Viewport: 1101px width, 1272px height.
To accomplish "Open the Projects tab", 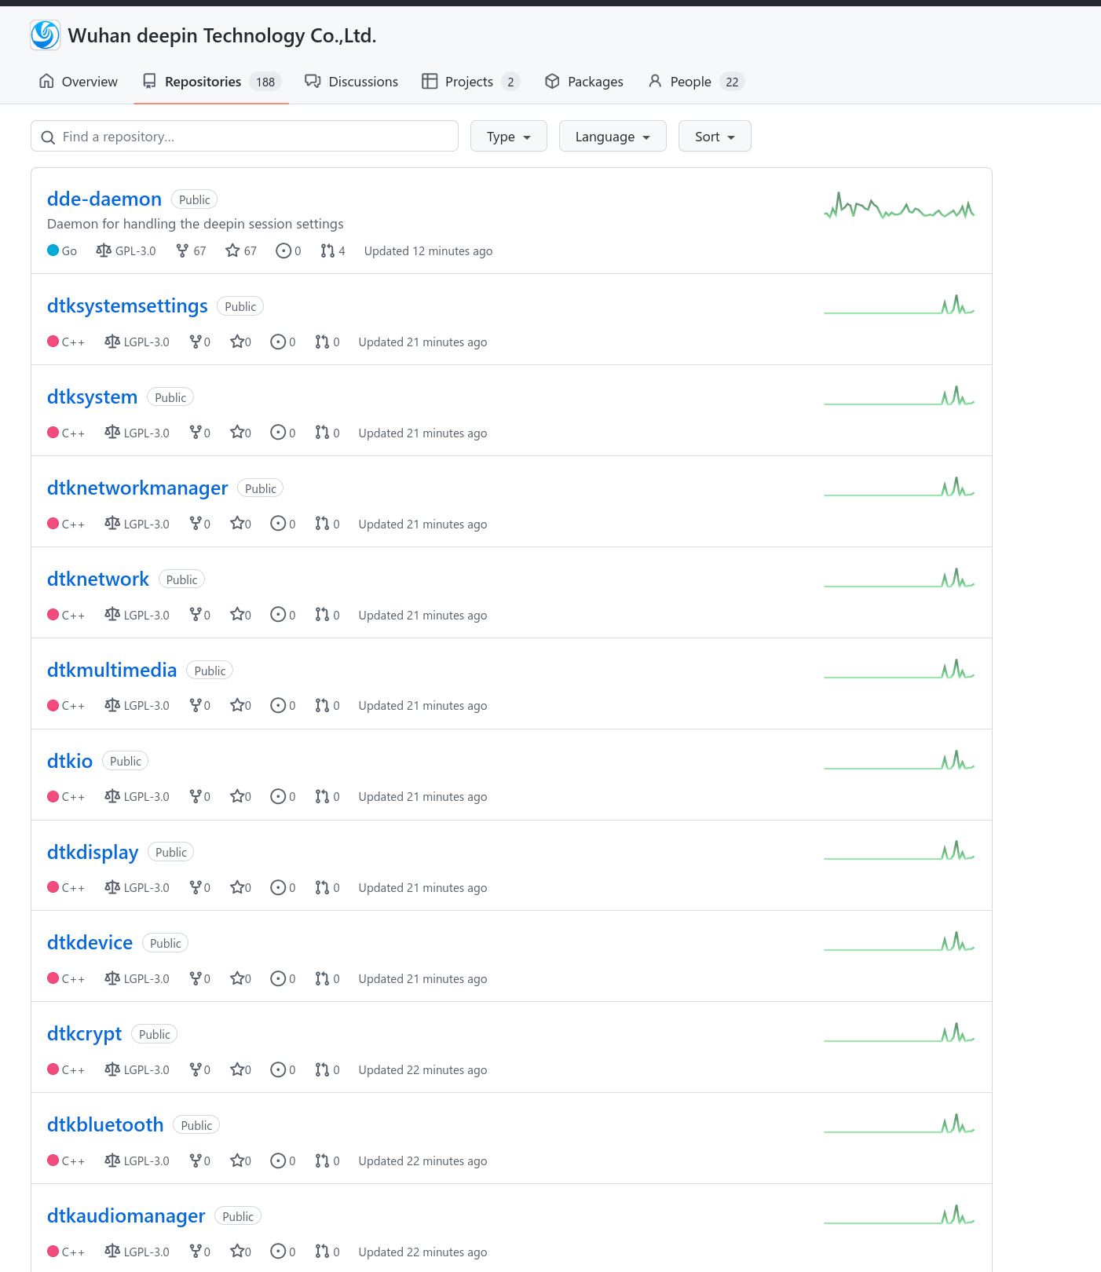I will (471, 82).
